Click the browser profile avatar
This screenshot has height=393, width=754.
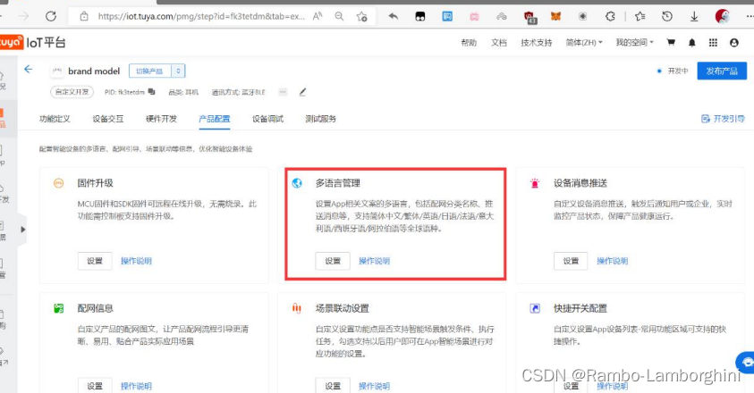tap(722, 16)
